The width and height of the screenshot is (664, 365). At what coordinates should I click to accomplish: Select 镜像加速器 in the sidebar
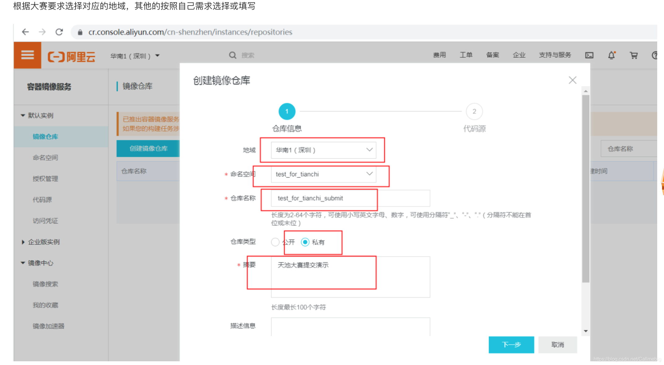tap(48, 326)
